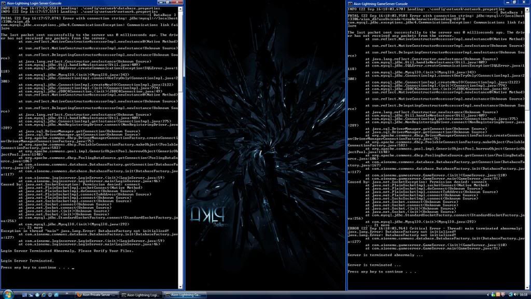Maximize the GameServer Console window

[514, 3]
